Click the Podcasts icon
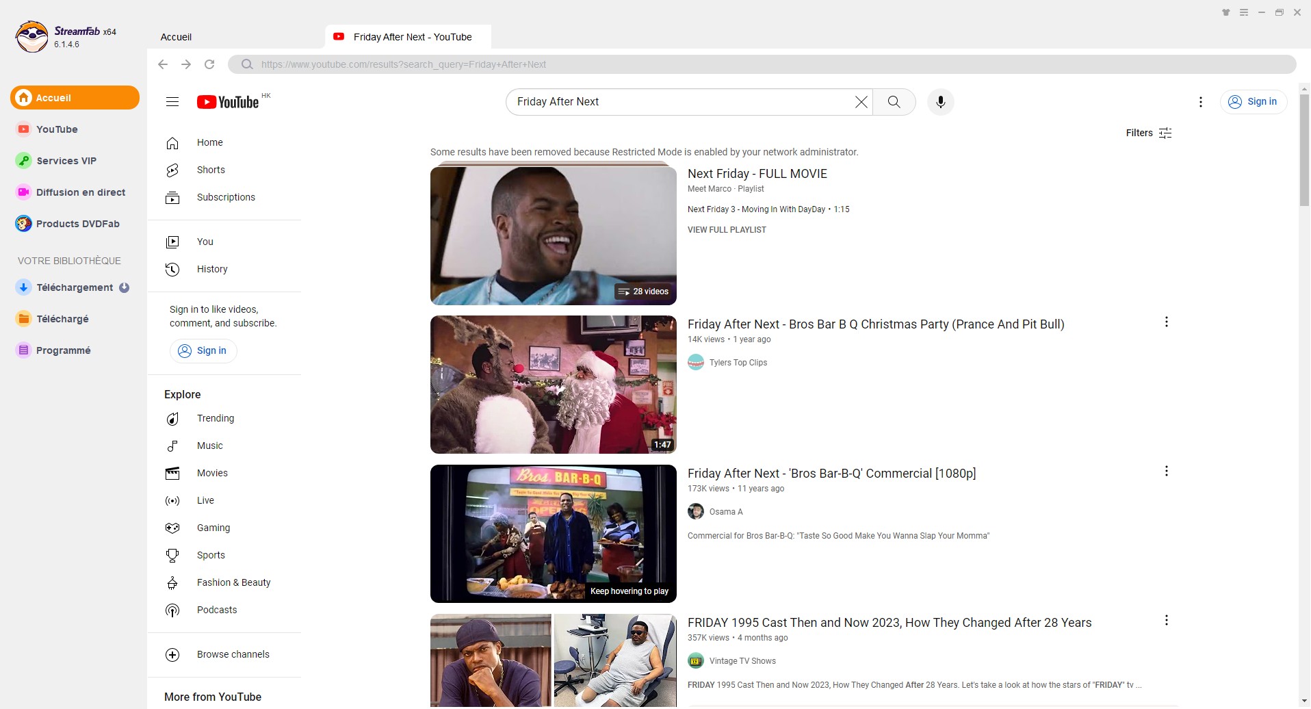 (172, 610)
